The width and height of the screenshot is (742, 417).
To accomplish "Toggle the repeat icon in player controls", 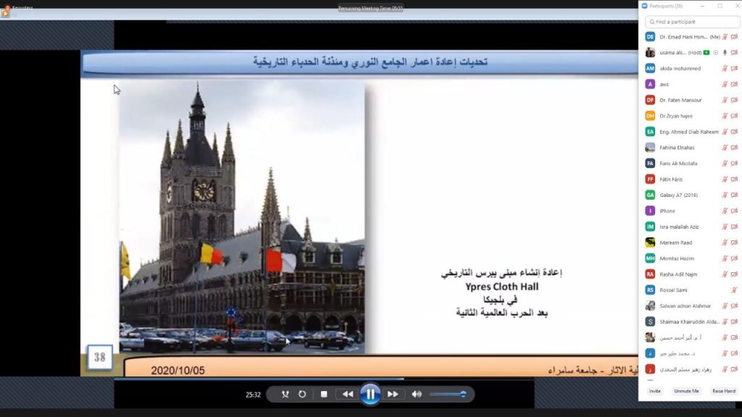I will pos(302,395).
